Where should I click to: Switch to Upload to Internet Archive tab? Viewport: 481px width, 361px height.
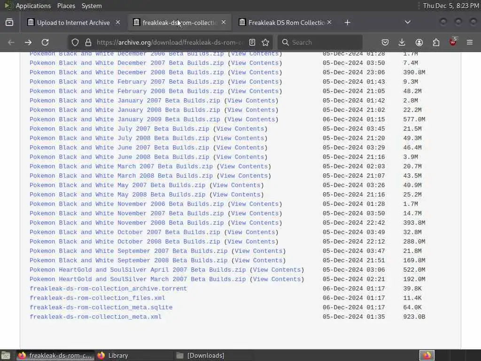pyautogui.click(x=73, y=23)
